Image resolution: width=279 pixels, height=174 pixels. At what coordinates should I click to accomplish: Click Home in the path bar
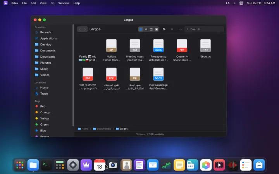(x=83, y=129)
